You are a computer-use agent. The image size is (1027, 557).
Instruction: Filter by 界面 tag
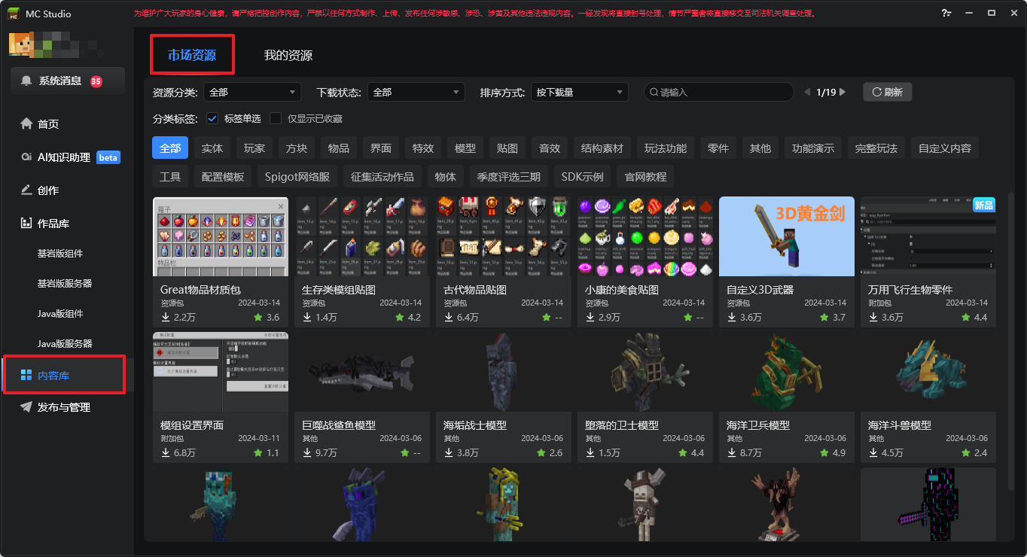(x=381, y=148)
